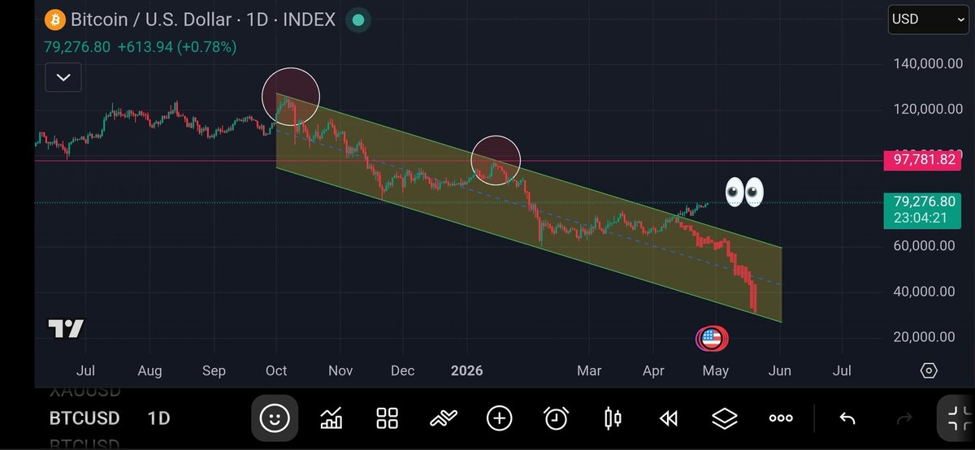Open the object tree layers icon

tap(724, 418)
